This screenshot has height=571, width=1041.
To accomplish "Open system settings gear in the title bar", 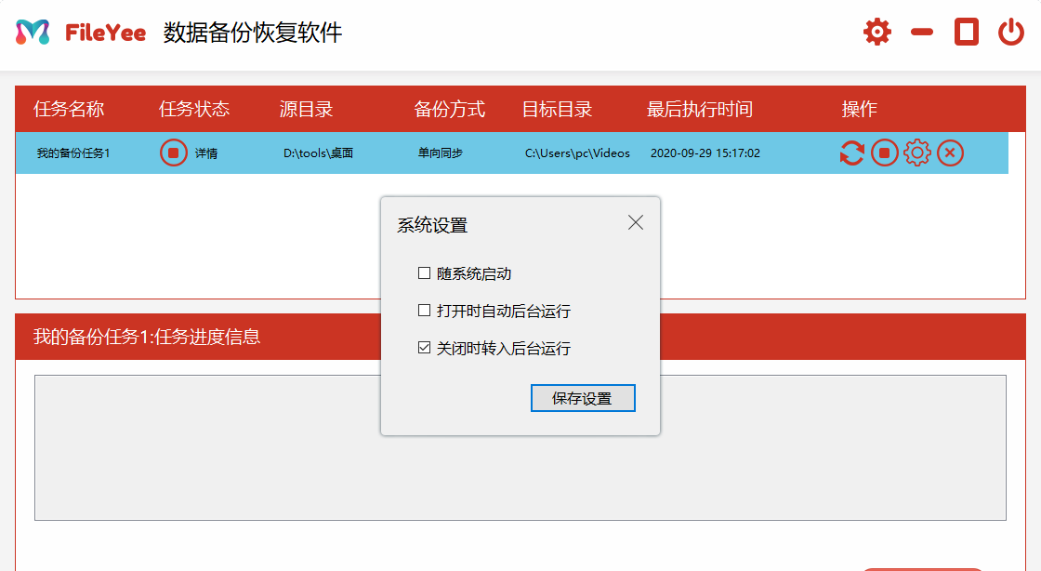I will coord(876,31).
